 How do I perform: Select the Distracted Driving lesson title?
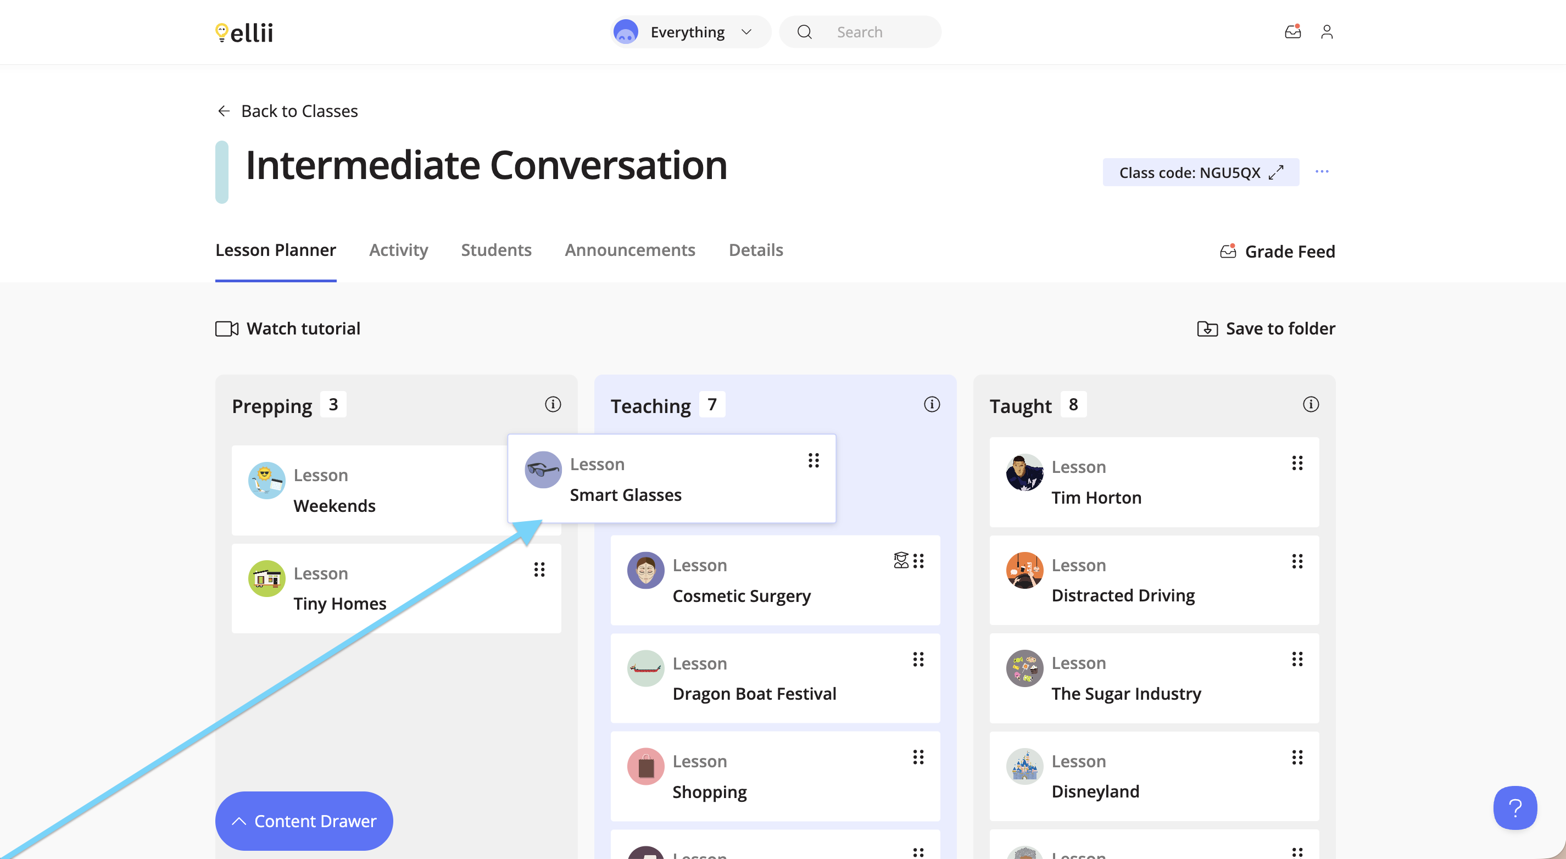(x=1123, y=595)
